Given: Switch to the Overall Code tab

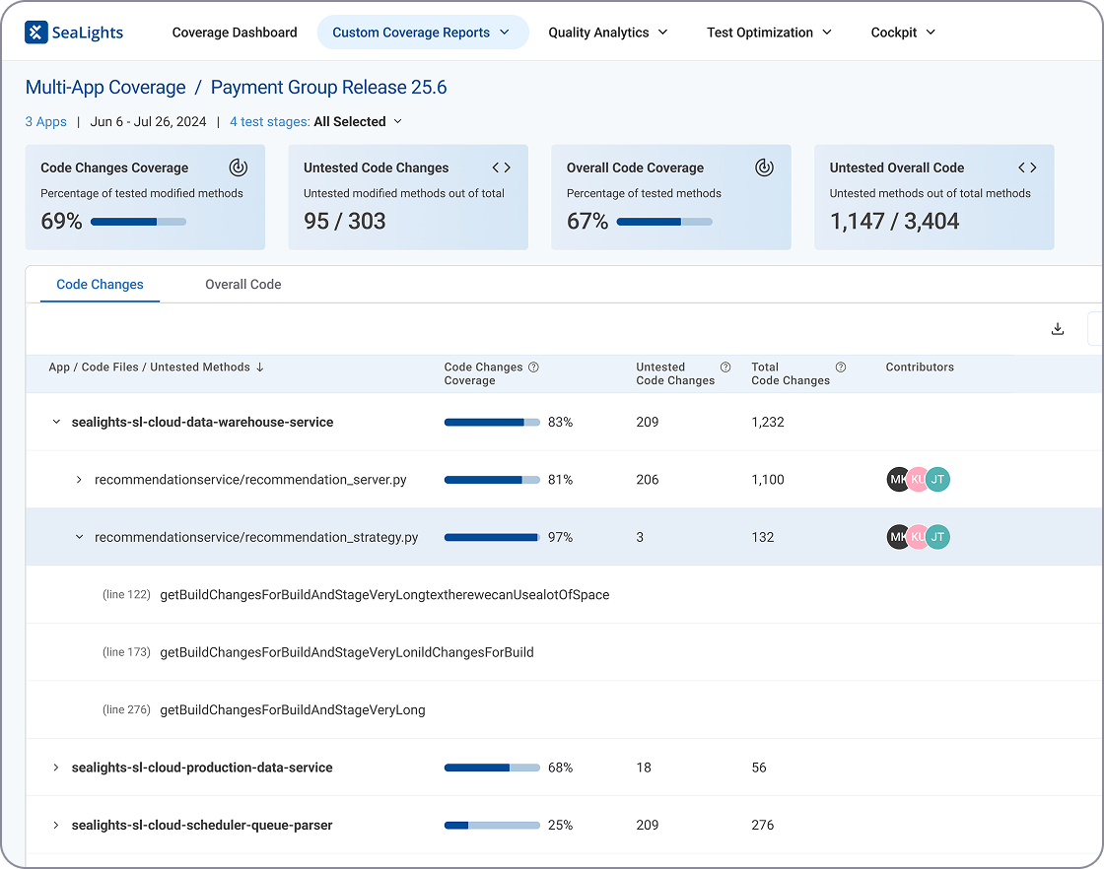Looking at the screenshot, I should (x=242, y=285).
